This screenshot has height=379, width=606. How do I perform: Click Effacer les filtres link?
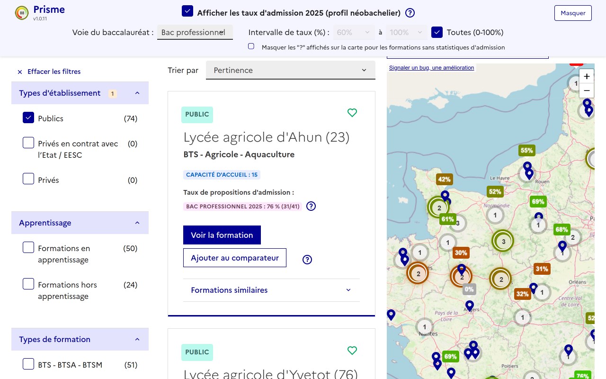click(x=49, y=72)
